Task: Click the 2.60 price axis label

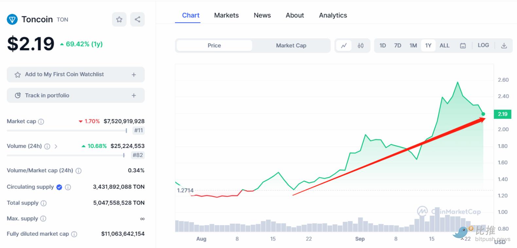Action: [503, 80]
